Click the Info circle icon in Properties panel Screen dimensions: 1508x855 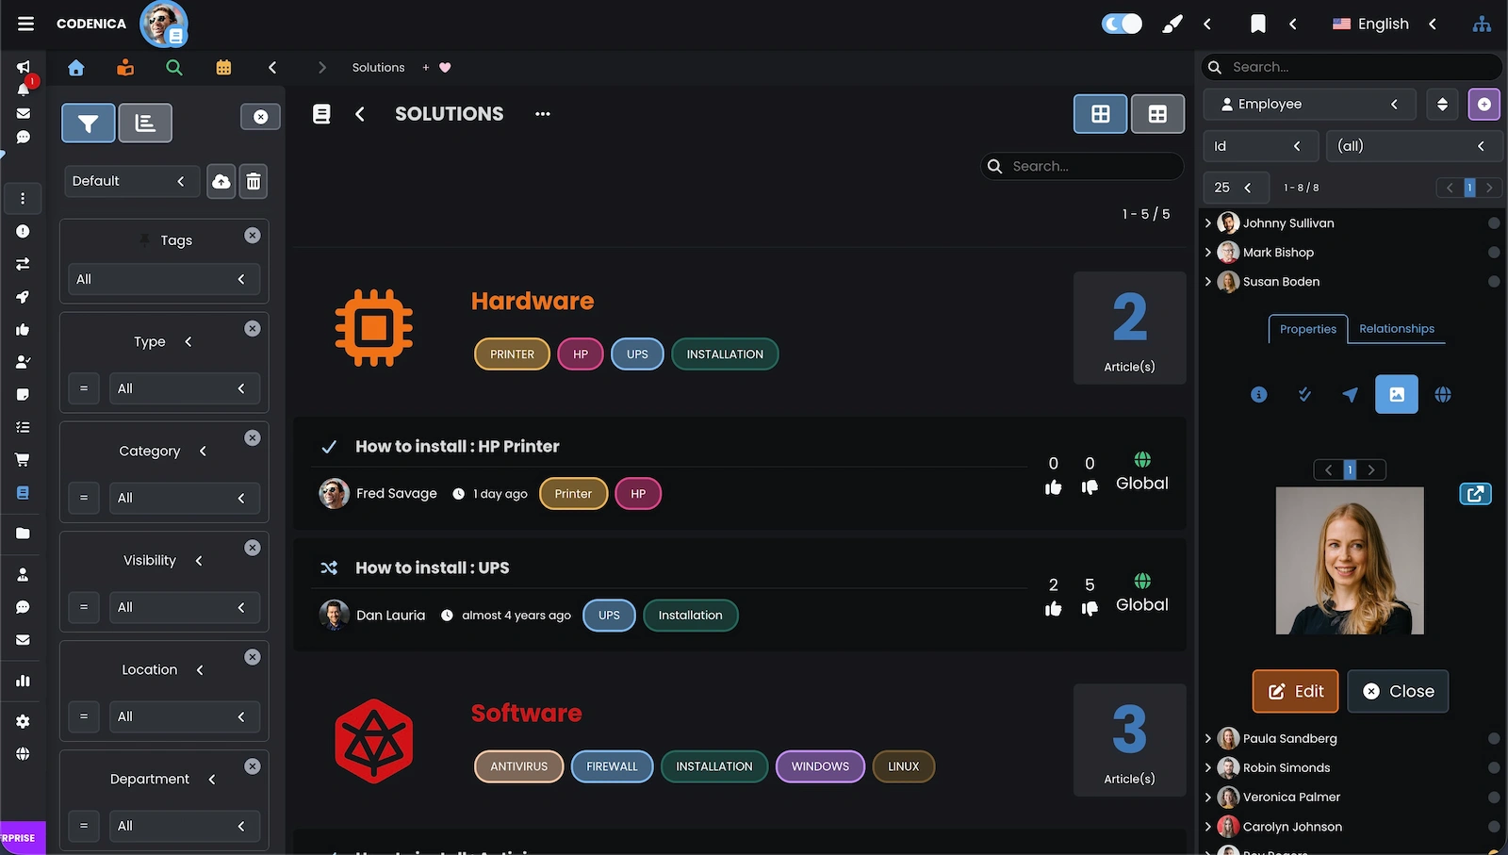1258,395
